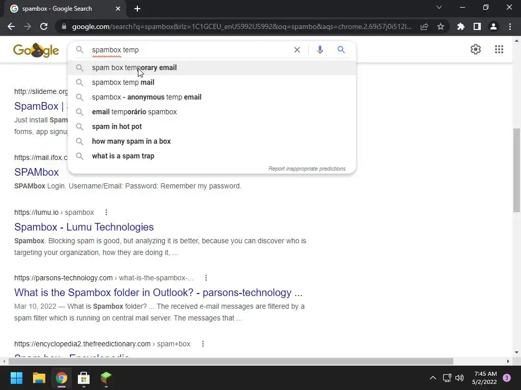Click the parsons-technology.com result URL

click(104, 278)
